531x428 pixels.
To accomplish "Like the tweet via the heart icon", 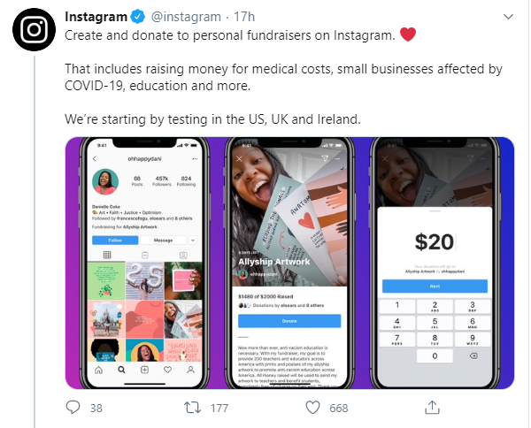I will (312, 408).
